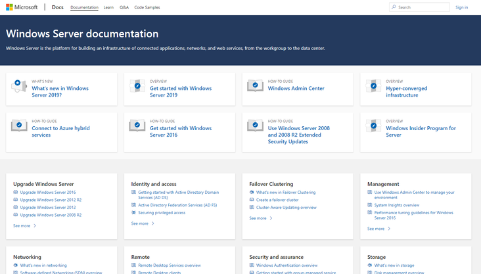Open Windows Authentication overview link
Screen dimensions: 481x274
tap(286, 265)
